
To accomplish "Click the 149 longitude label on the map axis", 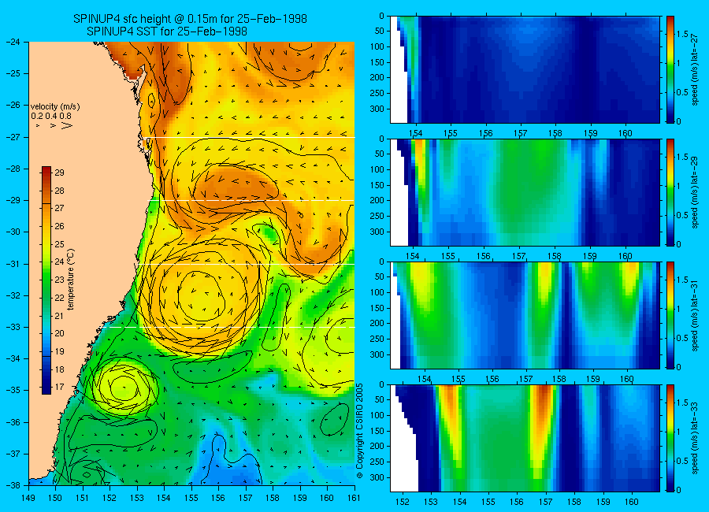I will click(28, 498).
